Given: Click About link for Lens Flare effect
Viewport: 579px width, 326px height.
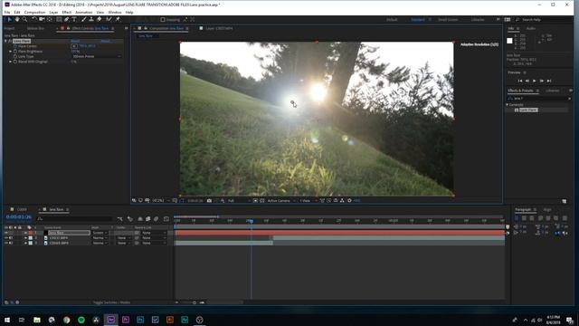Looking at the screenshot, I should tap(105, 41).
